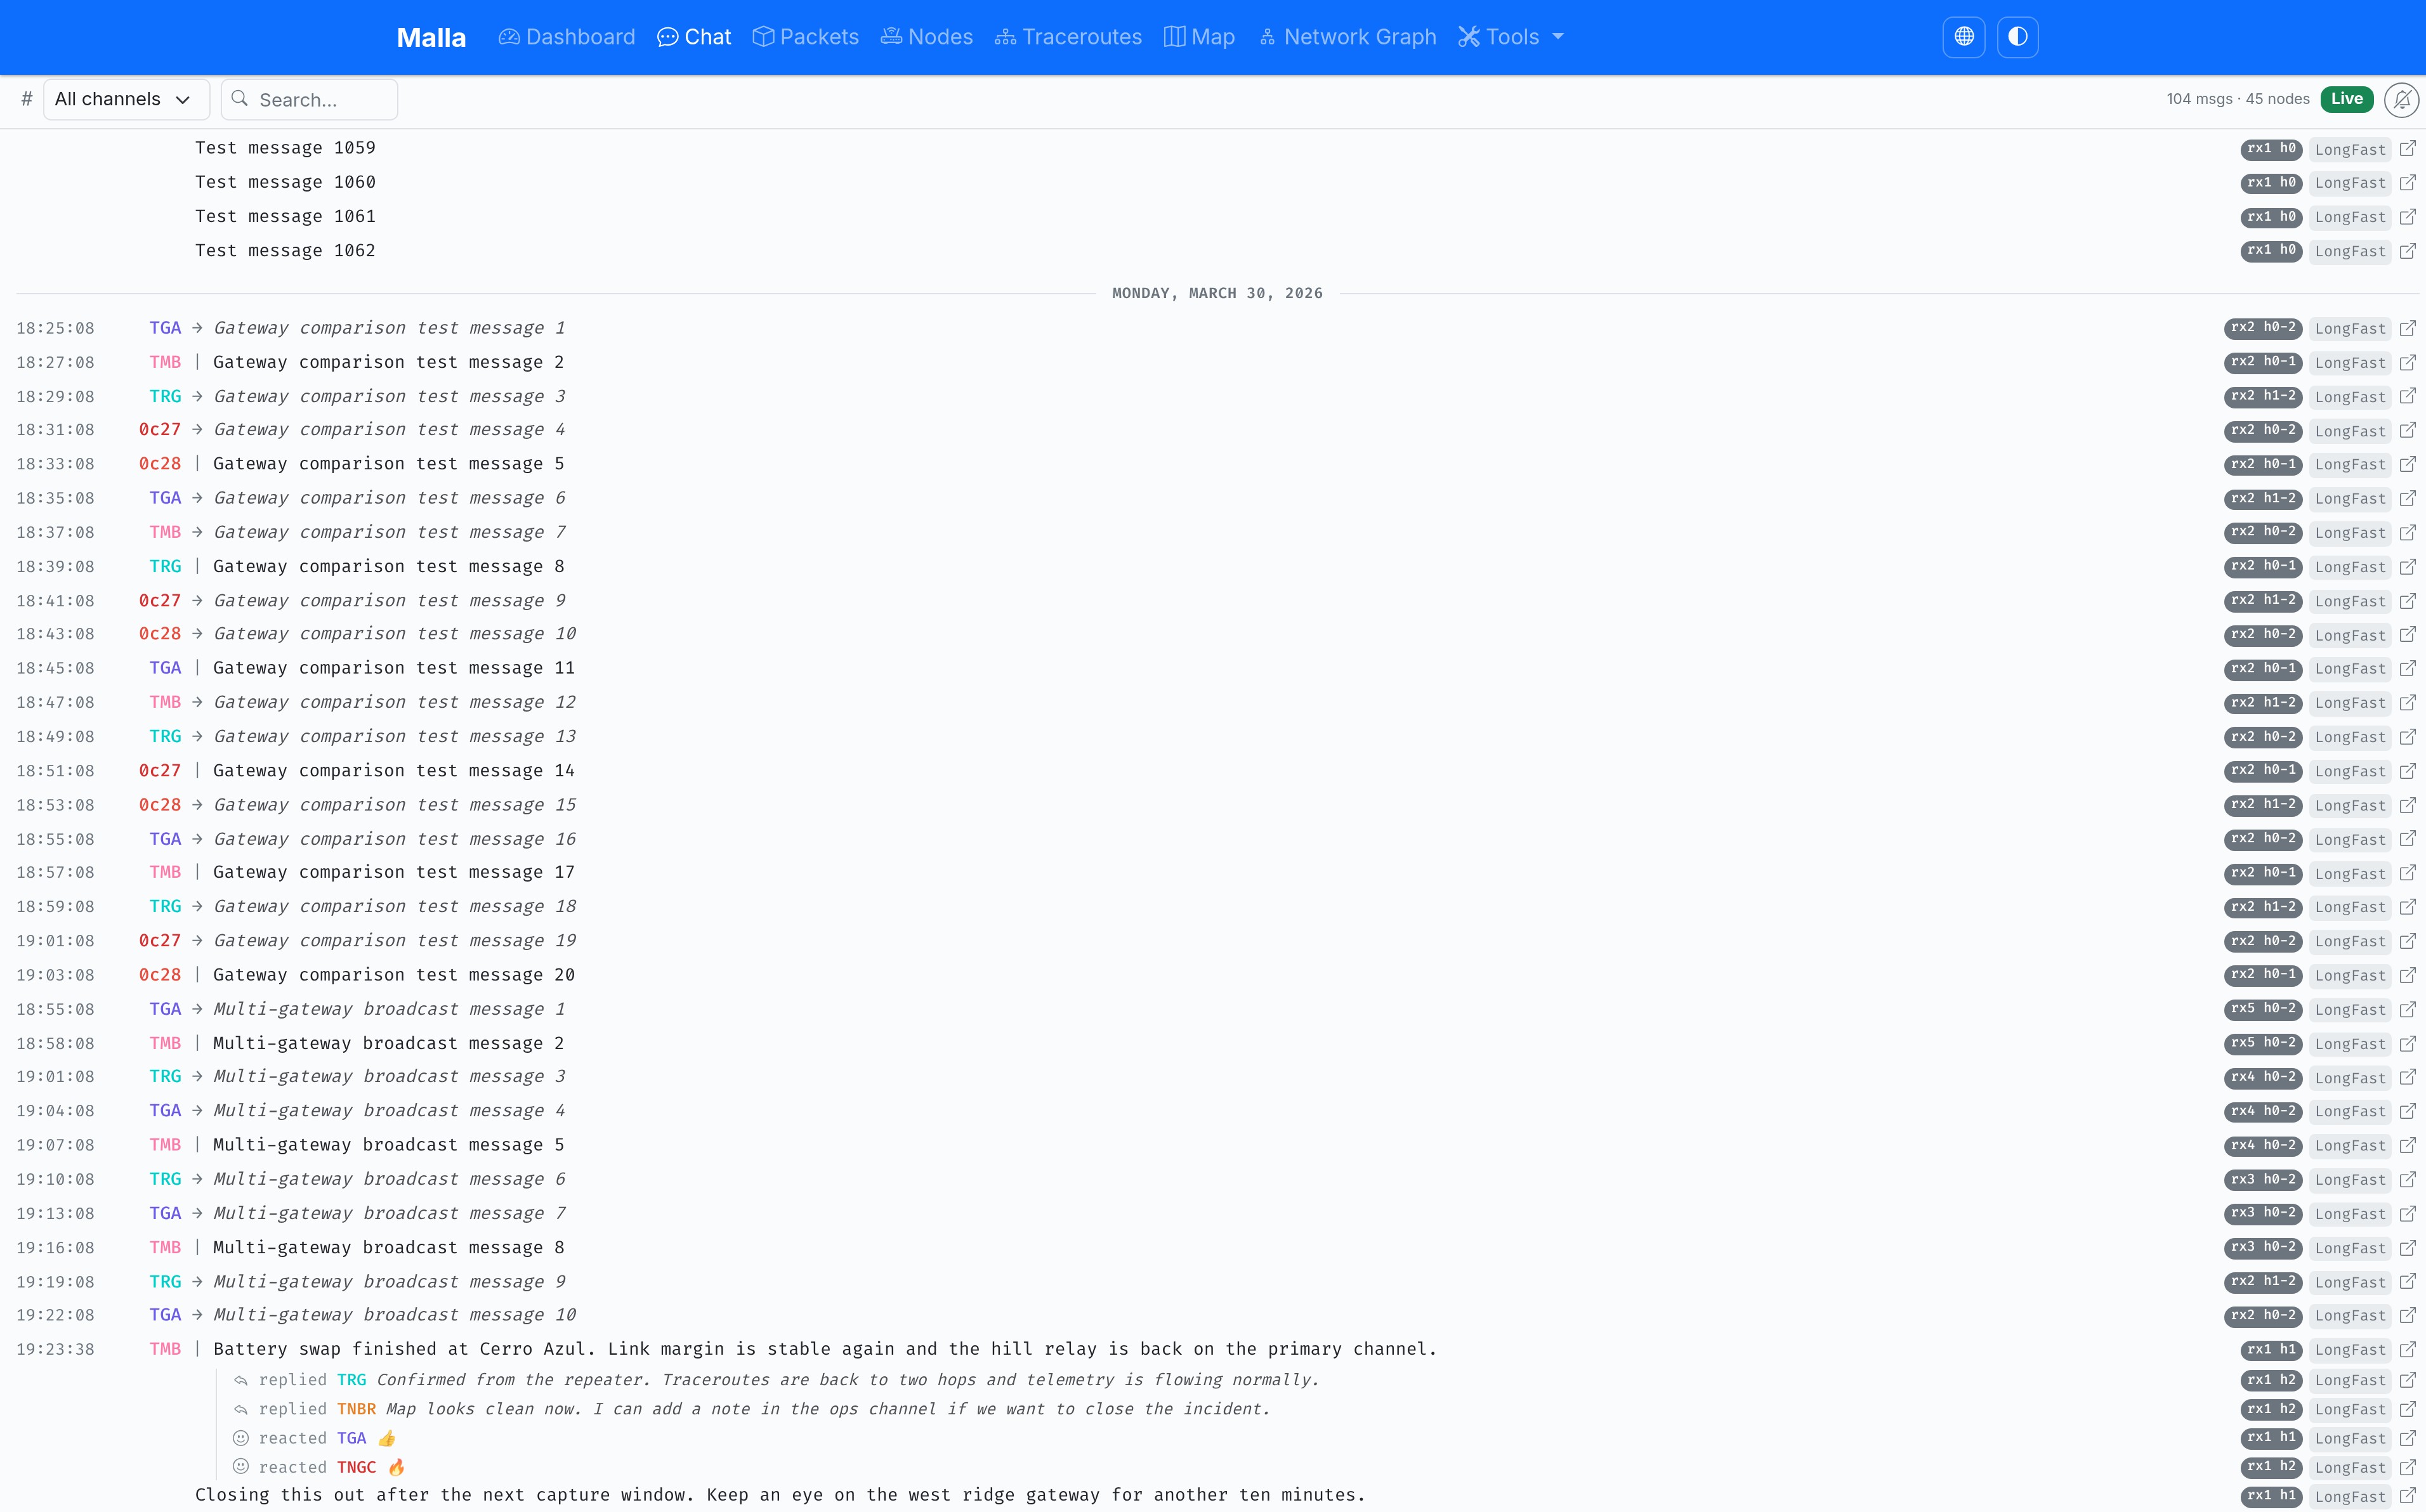Click the smiley icon on TGA reaction
2426x1512 pixels.
coord(241,1438)
